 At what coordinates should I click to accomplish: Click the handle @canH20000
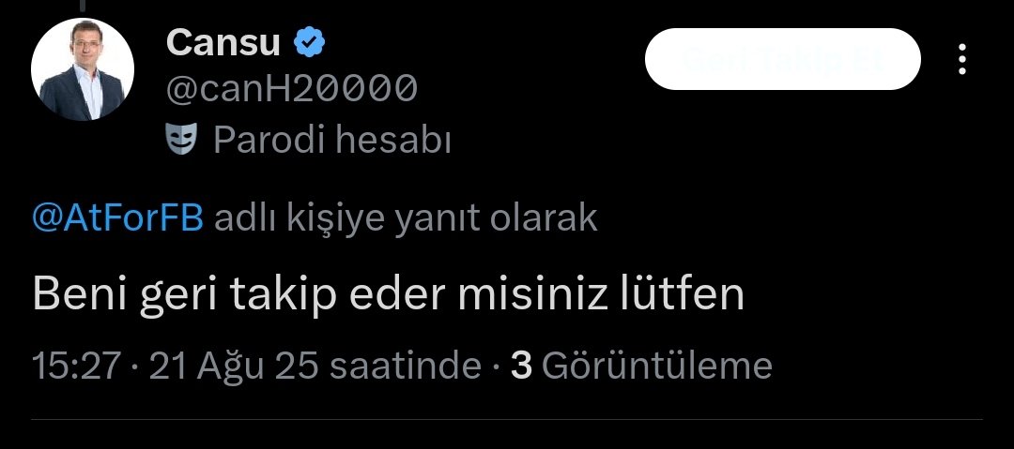[292, 88]
